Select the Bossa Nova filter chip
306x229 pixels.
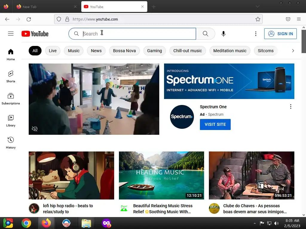[124, 51]
